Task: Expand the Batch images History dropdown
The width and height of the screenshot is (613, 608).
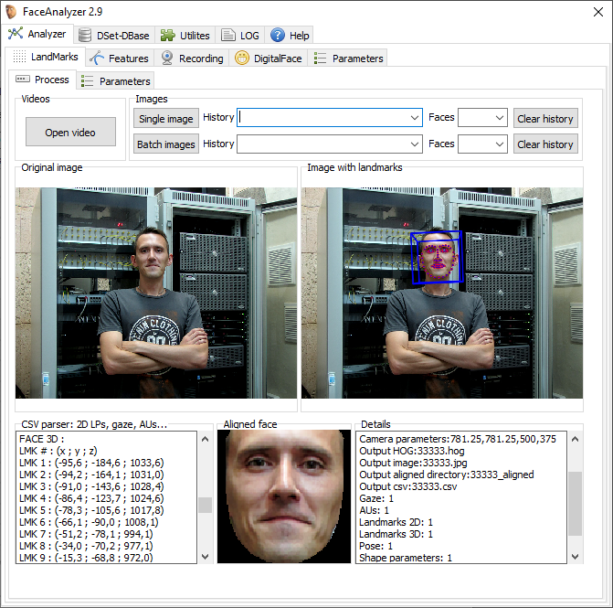Action: [415, 144]
